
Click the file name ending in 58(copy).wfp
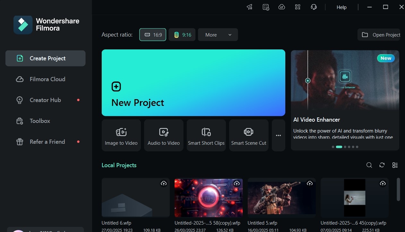coord(207,223)
